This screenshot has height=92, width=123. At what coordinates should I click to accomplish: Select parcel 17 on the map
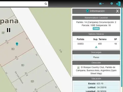coord(3,33)
